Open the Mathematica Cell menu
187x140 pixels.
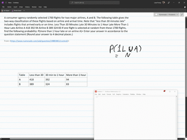tap(113, 94)
